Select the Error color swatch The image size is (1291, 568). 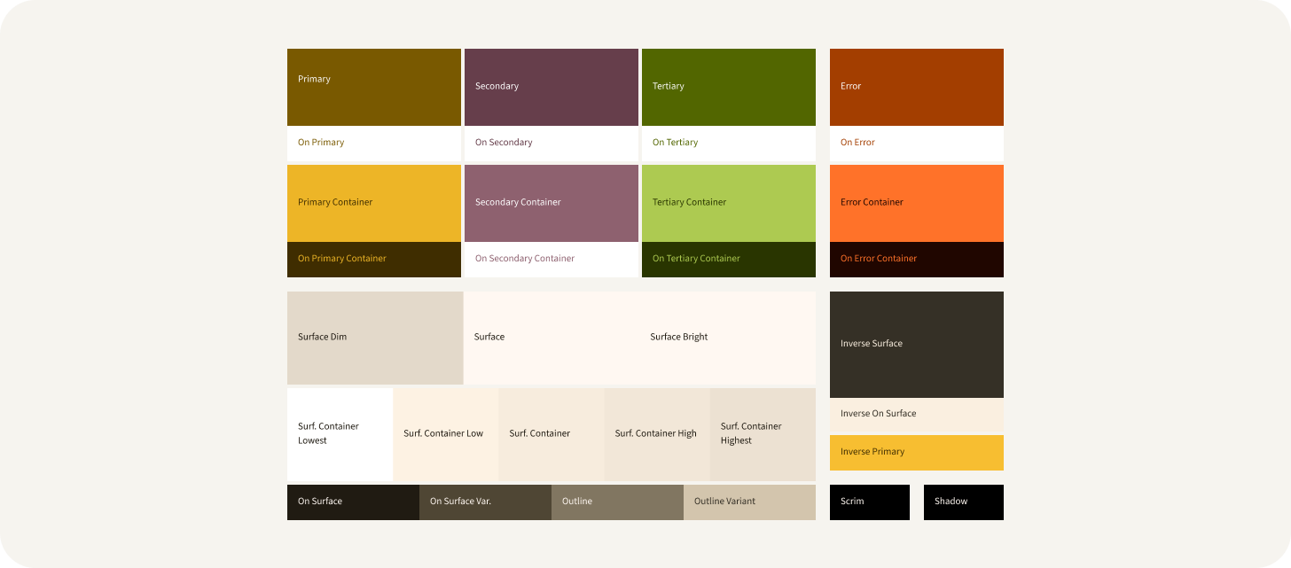point(916,87)
